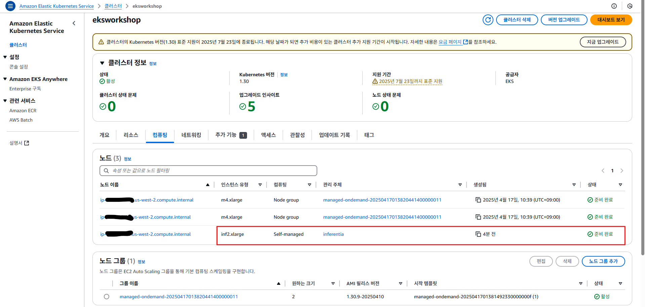Viewport: 645px width, 307px height.
Task: Focus the node filter search field
Action: [x=208, y=171]
